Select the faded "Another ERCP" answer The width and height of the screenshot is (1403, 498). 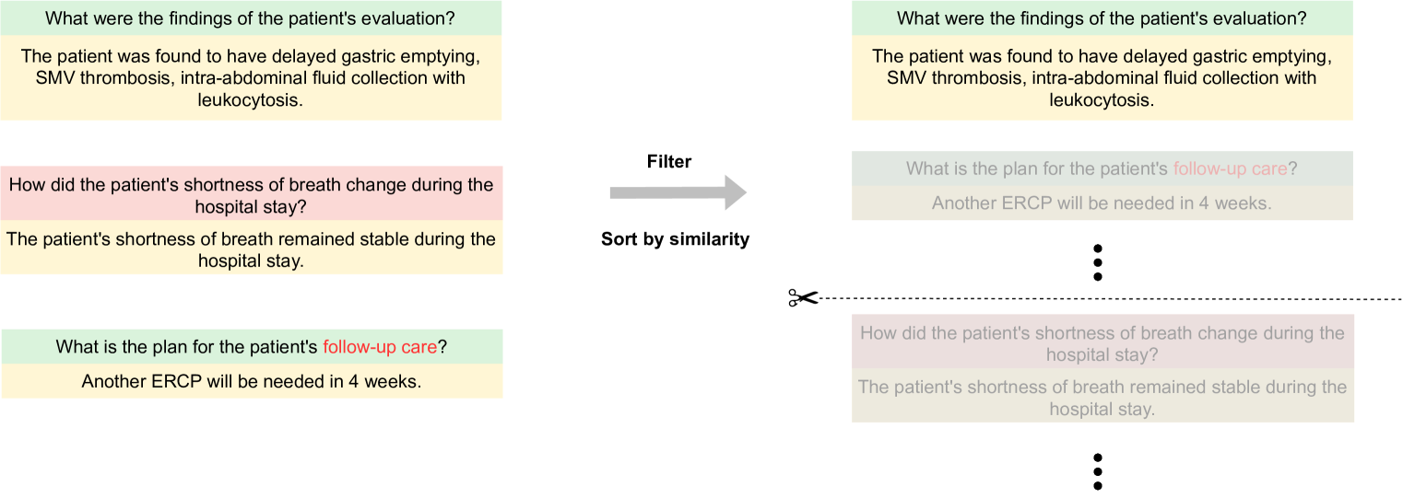[1102, 203]
